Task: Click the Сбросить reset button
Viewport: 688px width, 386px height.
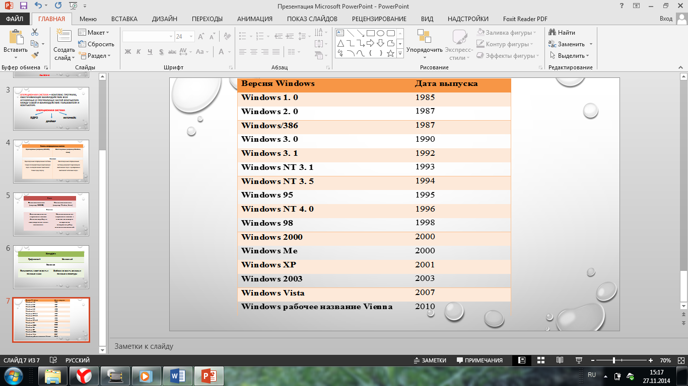Action: click(x=96, y=44)
